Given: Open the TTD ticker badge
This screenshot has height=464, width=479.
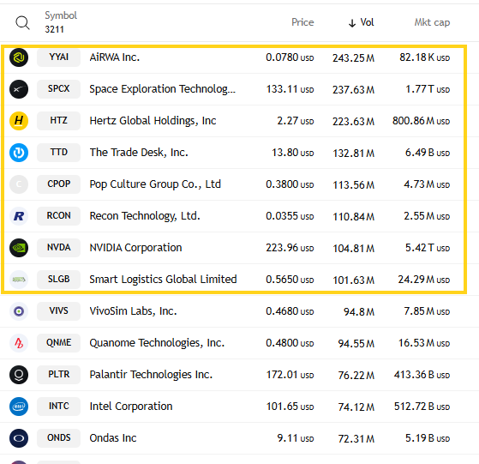Looking at the screenshot, I should point(58,152).
